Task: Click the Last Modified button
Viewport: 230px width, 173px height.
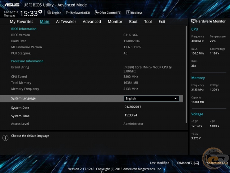Action: coord(160,163)
